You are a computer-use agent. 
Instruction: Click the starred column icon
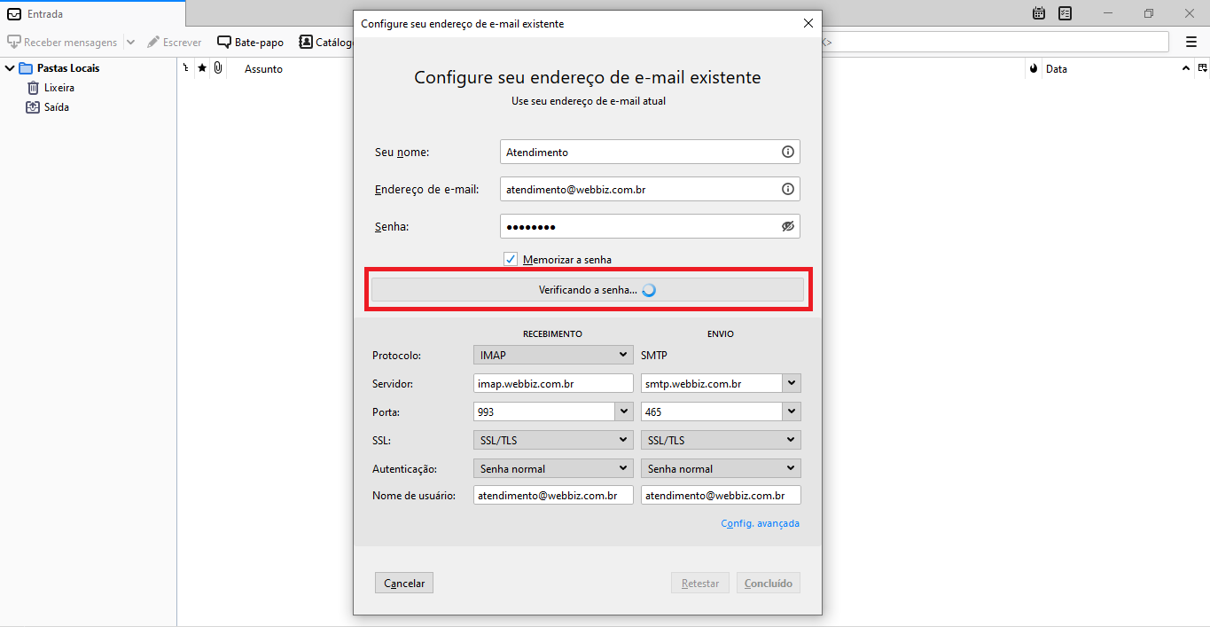coord(202,68)
